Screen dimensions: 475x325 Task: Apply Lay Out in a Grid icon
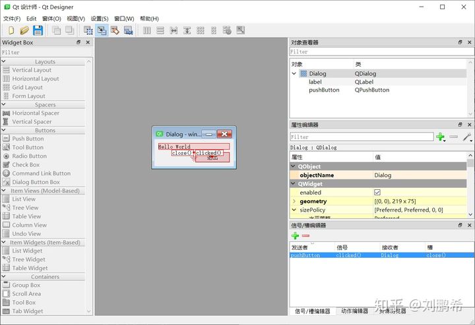pyautogui.click(x=201, y=30)
